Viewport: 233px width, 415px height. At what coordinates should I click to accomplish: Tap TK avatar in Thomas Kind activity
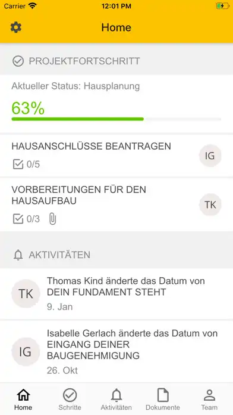26,293
